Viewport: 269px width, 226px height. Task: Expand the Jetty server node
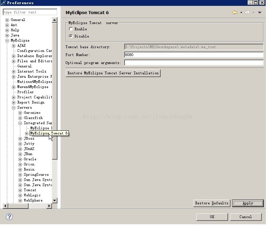click(20, 144)
